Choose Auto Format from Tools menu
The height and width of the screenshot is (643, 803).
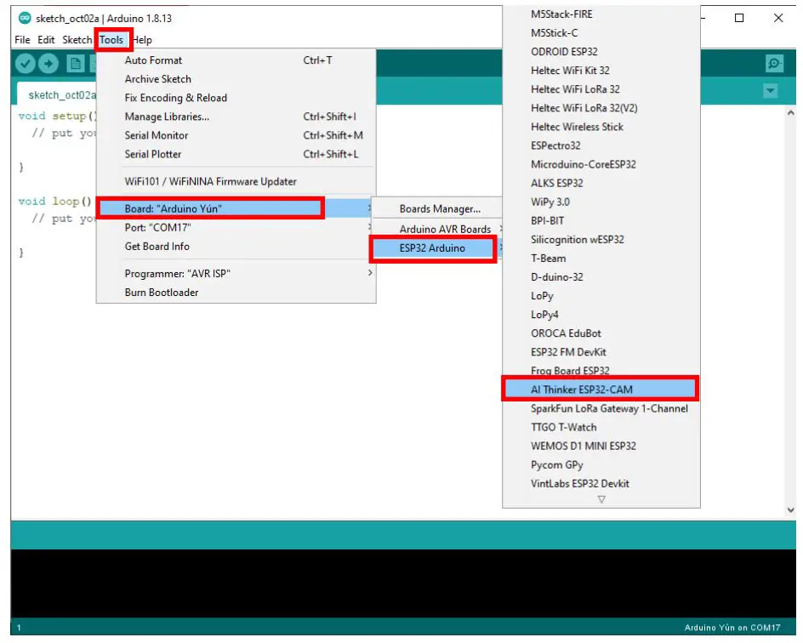tap(236, 60)
